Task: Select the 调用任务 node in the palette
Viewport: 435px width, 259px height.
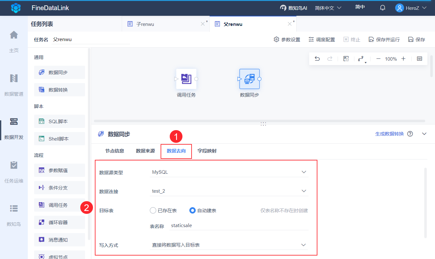Action: click(x=59, y=205)
